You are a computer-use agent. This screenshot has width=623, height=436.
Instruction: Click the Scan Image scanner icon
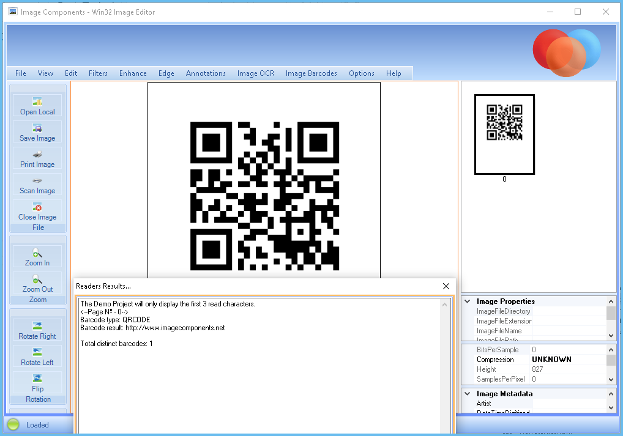click(37, 180)
